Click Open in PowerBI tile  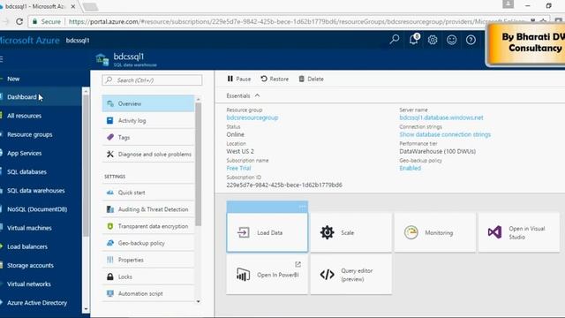point(267,275)
